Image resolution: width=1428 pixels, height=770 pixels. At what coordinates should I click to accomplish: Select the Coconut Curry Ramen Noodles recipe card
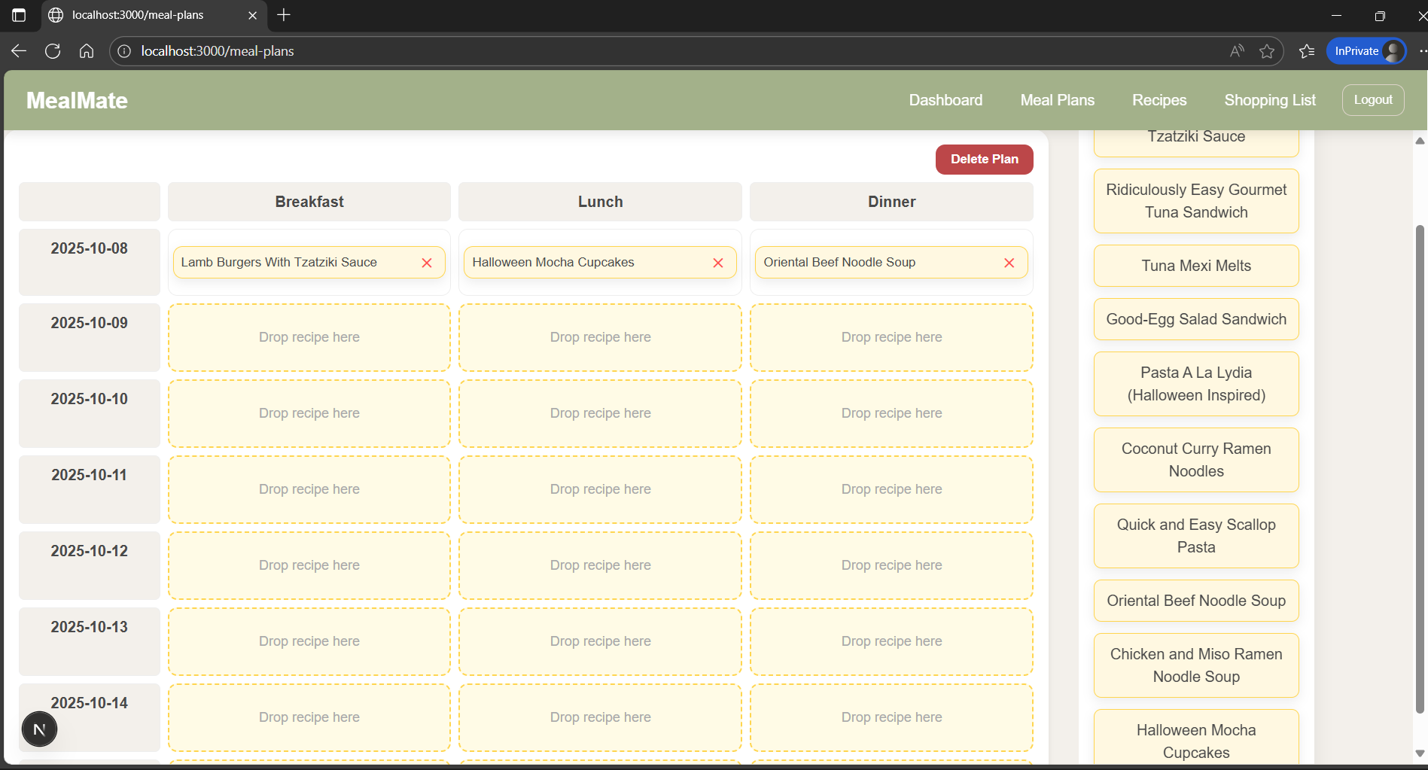coord(1195,459)
